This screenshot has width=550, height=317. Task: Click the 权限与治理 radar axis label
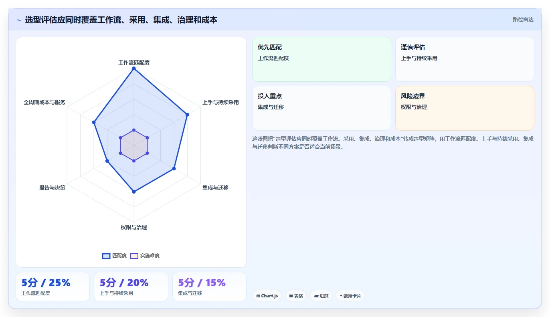134,227
